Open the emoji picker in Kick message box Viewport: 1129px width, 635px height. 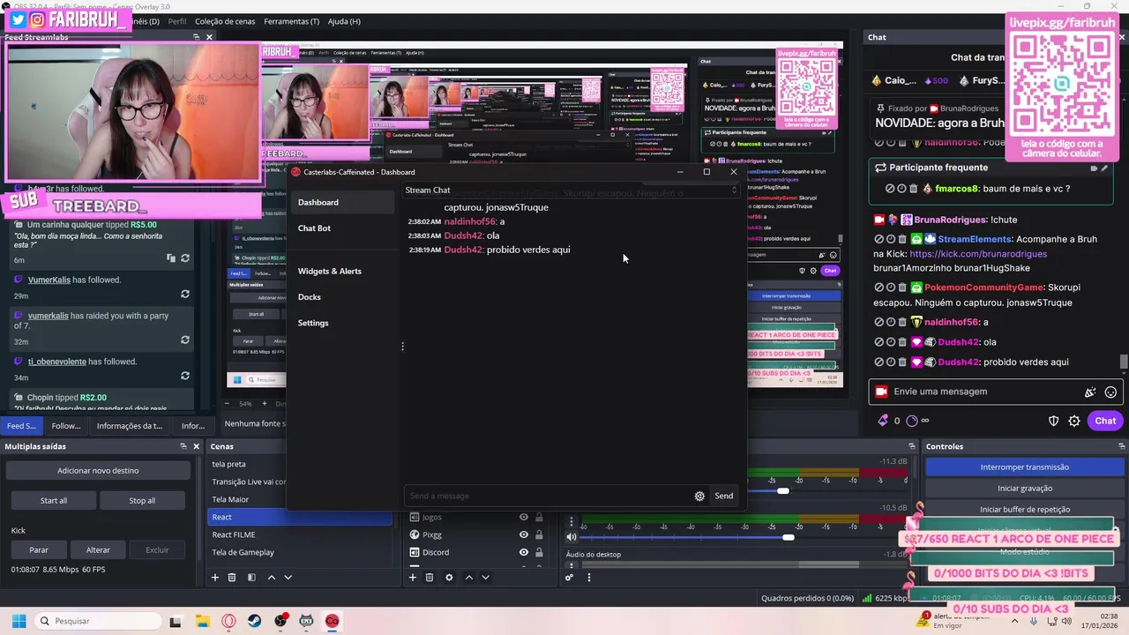[1110, 392]
